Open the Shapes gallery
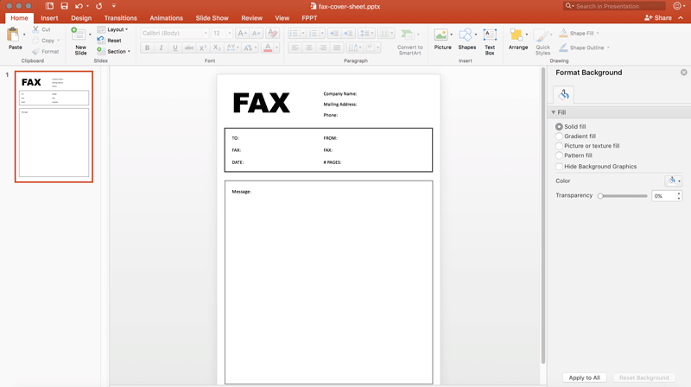Viewport: 691px width, 387px height. click(466, 36)
